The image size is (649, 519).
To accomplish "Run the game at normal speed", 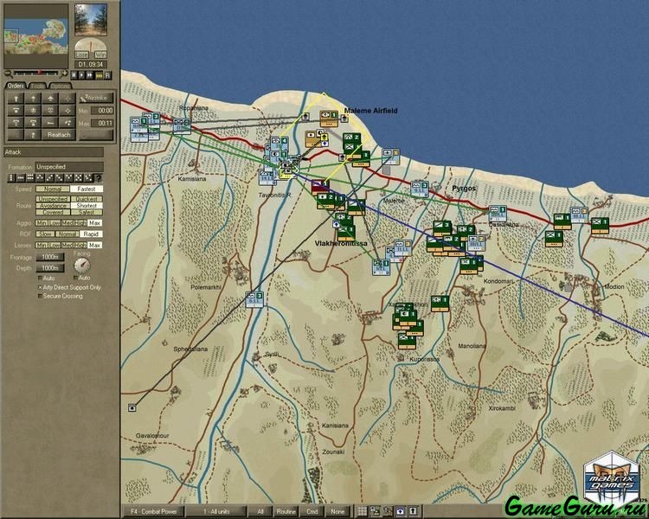I will [x=81, y=75].
